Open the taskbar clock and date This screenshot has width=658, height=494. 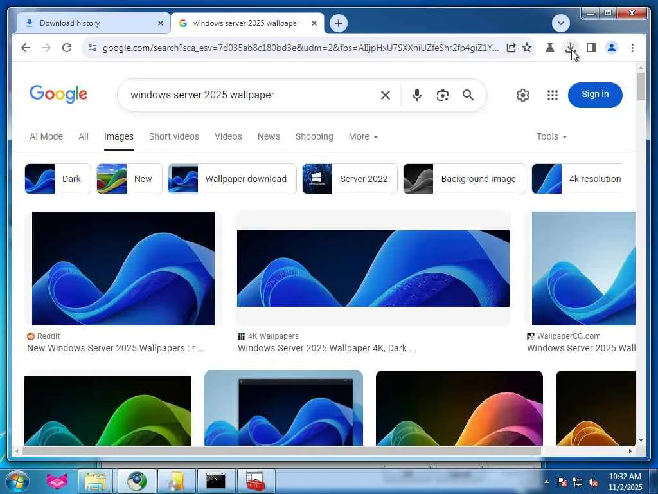[x=625, y=482]
